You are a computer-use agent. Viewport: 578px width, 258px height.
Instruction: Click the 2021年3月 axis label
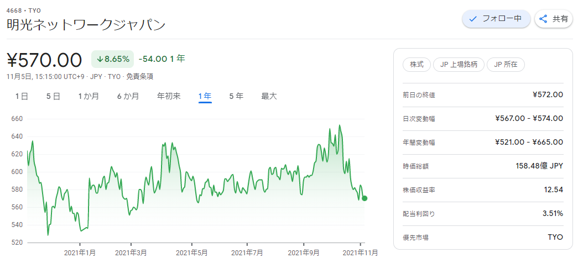pyautogui.click(x=131, y=253)
